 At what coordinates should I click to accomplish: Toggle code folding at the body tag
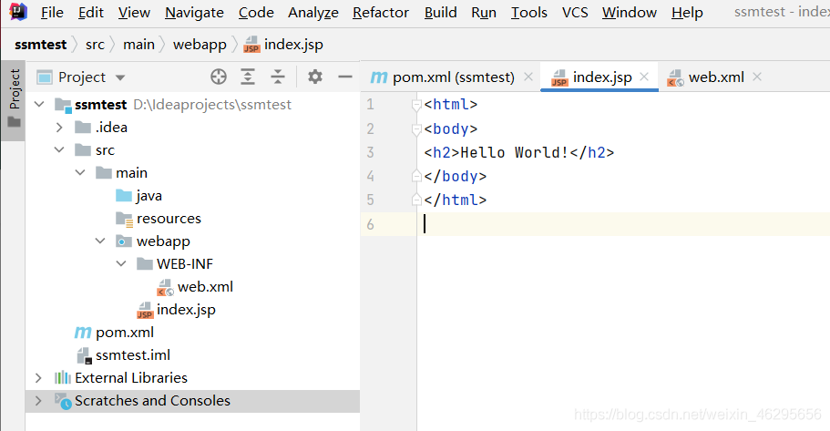[x=416, y=128]
